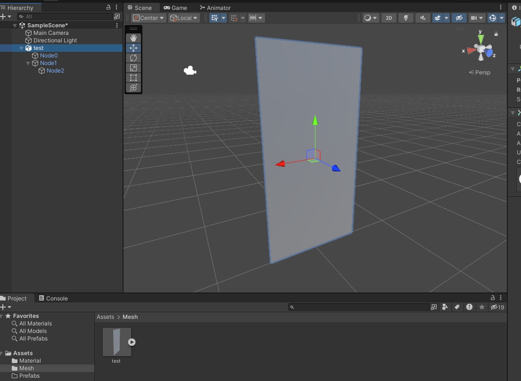Open the Local handle rotation dropdown
Screen dimensions: 521x381
pos(184,18)
